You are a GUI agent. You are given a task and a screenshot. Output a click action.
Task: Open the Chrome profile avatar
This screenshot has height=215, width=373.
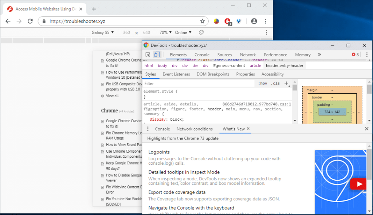[x=254, y=21]
